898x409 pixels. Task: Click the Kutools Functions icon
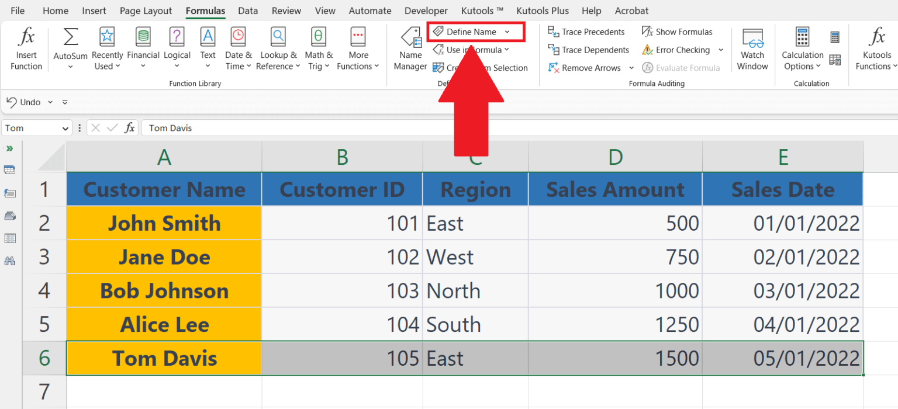pos(876,48)
